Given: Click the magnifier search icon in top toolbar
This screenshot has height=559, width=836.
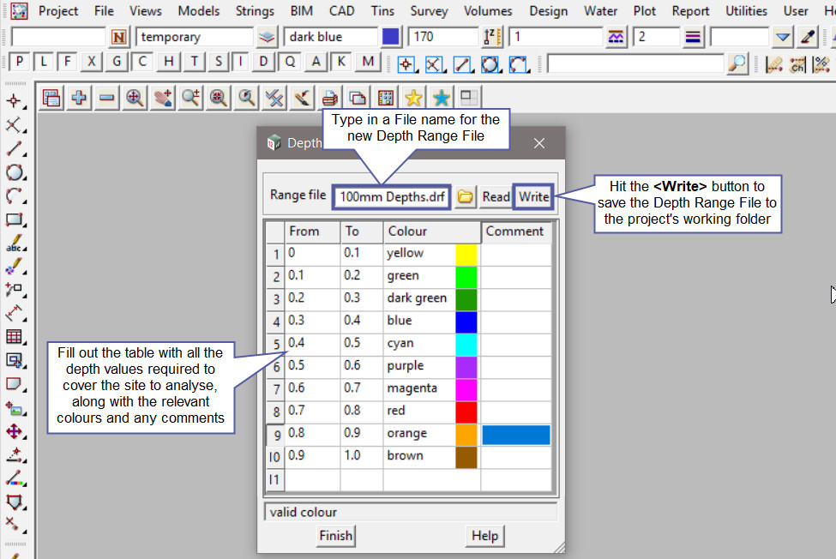Looking at the screenshot, I should point(737,63).
